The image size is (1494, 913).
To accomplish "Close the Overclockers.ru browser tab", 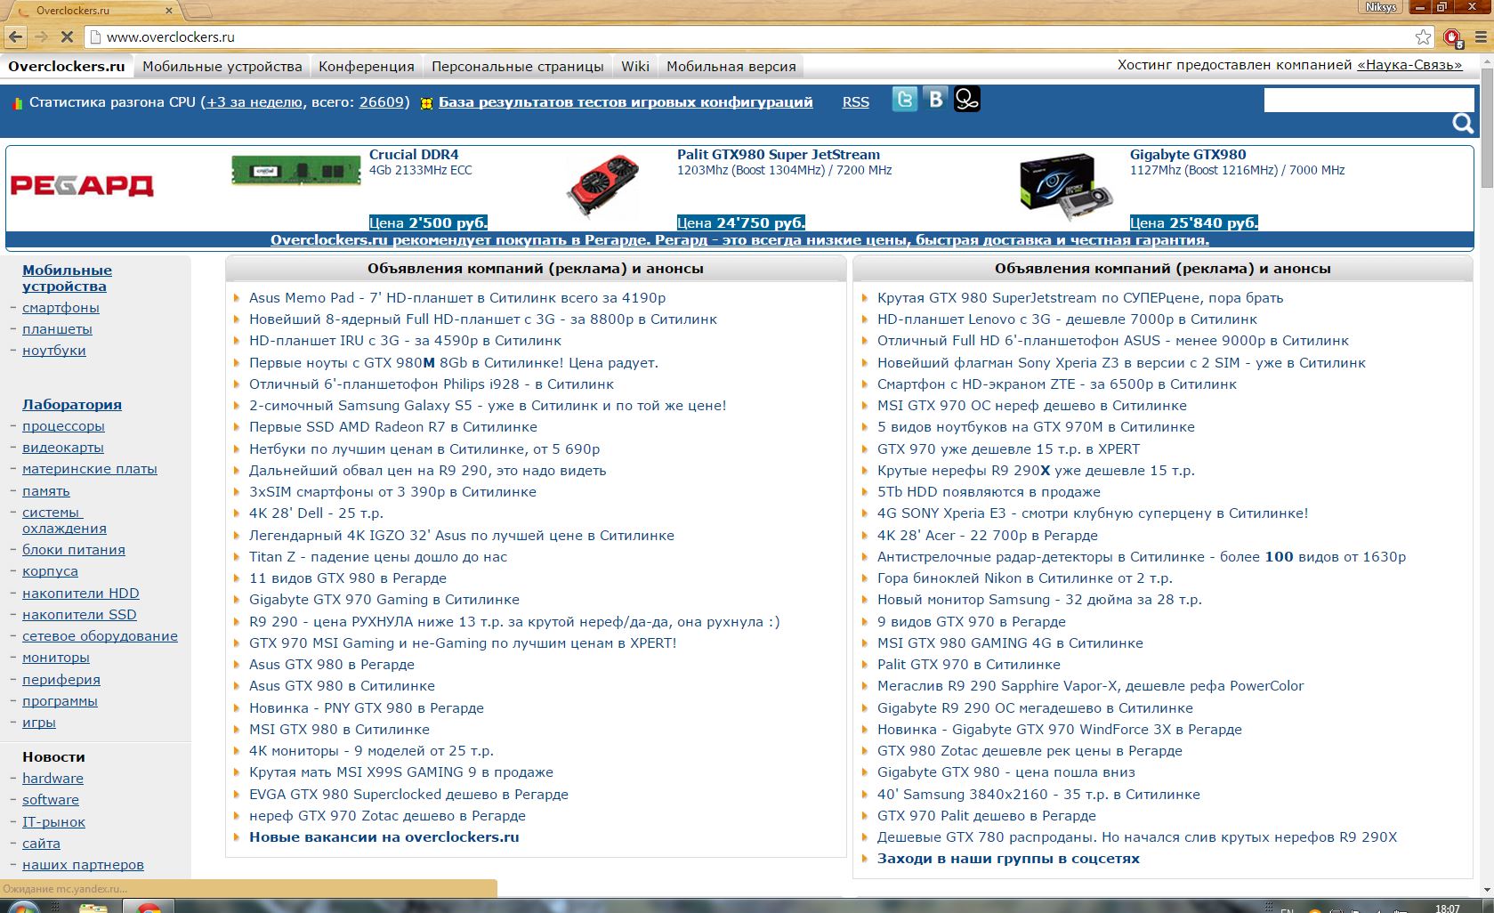I will (169, 11).
